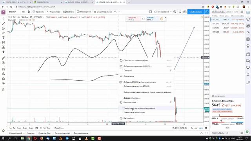Select the ruler measure tool

tap(4, 58)
